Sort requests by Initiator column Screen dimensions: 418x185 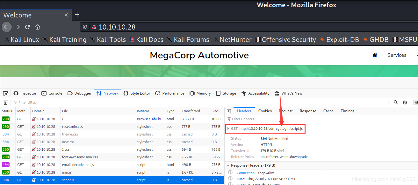(150, 111)
